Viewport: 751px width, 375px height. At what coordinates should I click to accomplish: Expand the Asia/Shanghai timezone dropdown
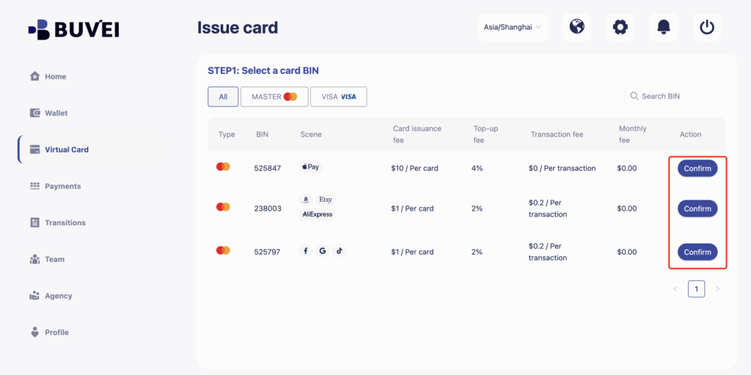pos(512,27)
